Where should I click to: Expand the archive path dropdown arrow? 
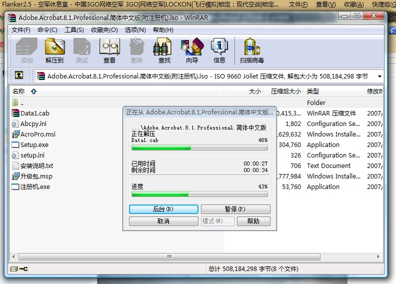pos(379,76)
